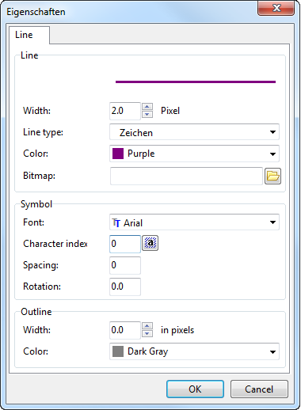This screenshot has height=410, width=301.
Task: Click the TrueType font icon beside Arial
Action: (x=116, y=222)
